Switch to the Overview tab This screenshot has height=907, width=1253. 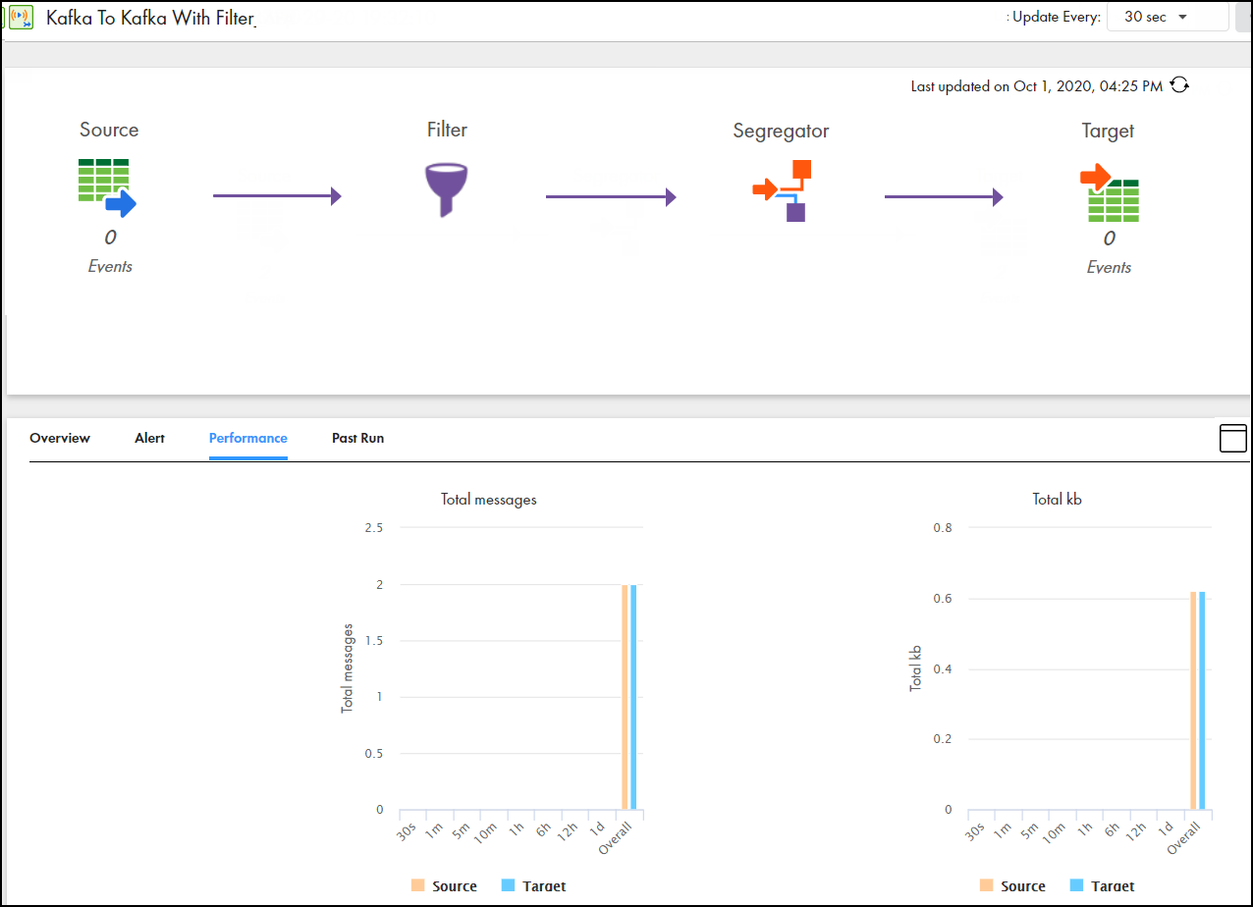click(x=60, y=438)
